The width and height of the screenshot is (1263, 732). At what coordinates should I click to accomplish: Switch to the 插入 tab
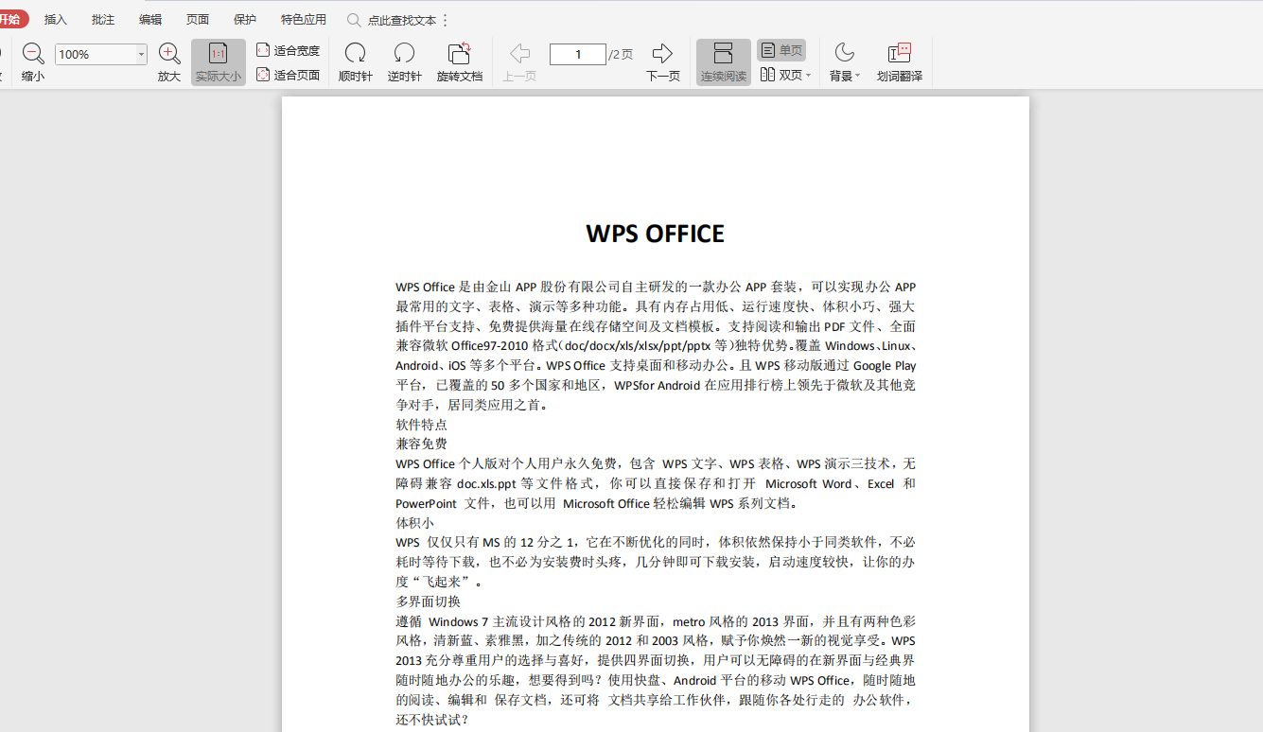tap(55, 18)
